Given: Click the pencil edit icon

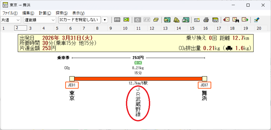Looking at the screenshot, I should (x=257, y=20).
